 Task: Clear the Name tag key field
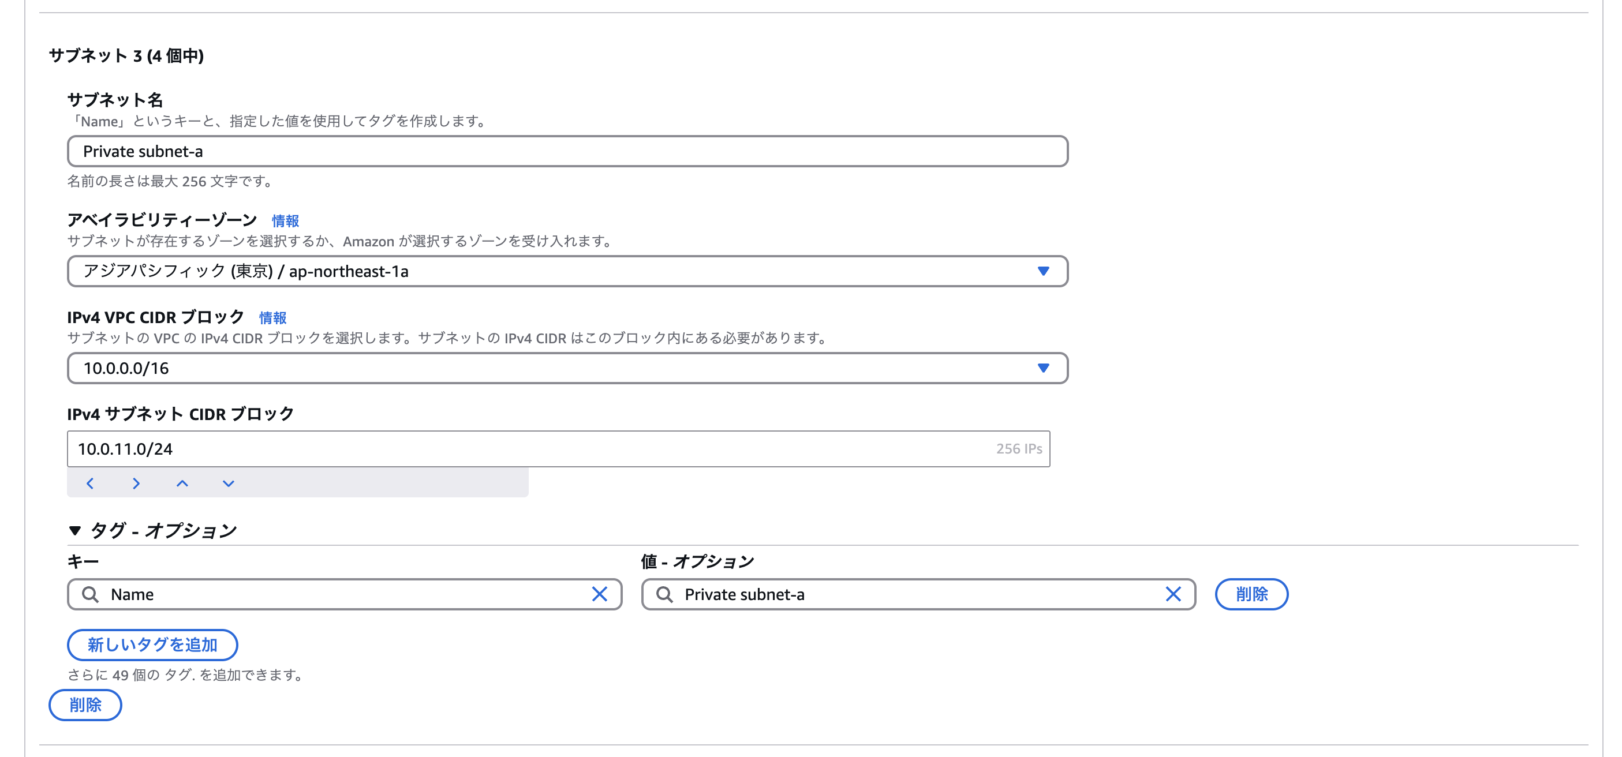point(599,594)
